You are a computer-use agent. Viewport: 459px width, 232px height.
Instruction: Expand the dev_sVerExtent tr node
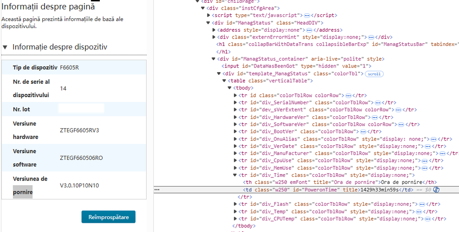235,110
